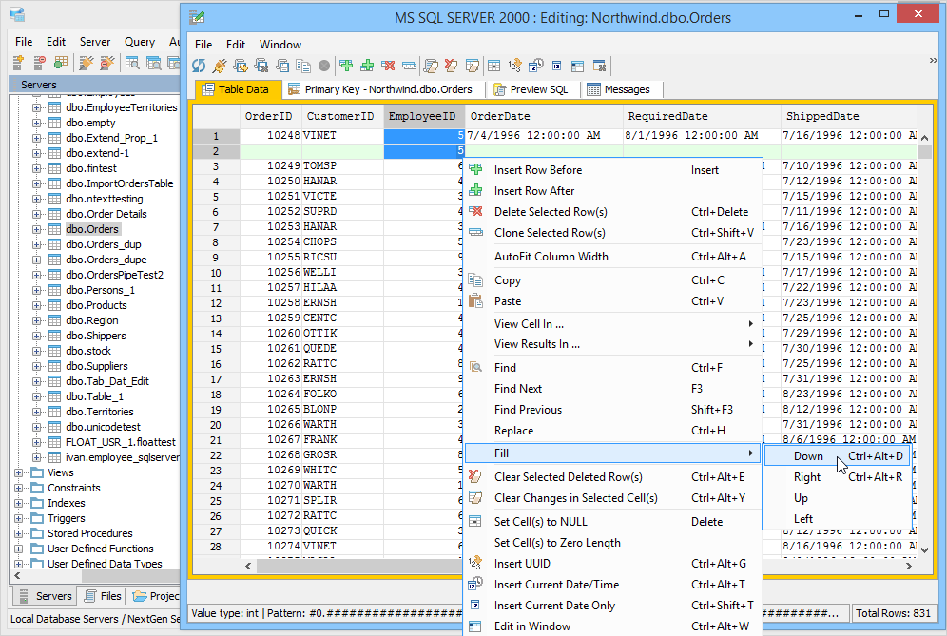Click the grid's vertical scrollbar down arrow
The width and height of the screenshot is (947, 636).
pos(924,549)
